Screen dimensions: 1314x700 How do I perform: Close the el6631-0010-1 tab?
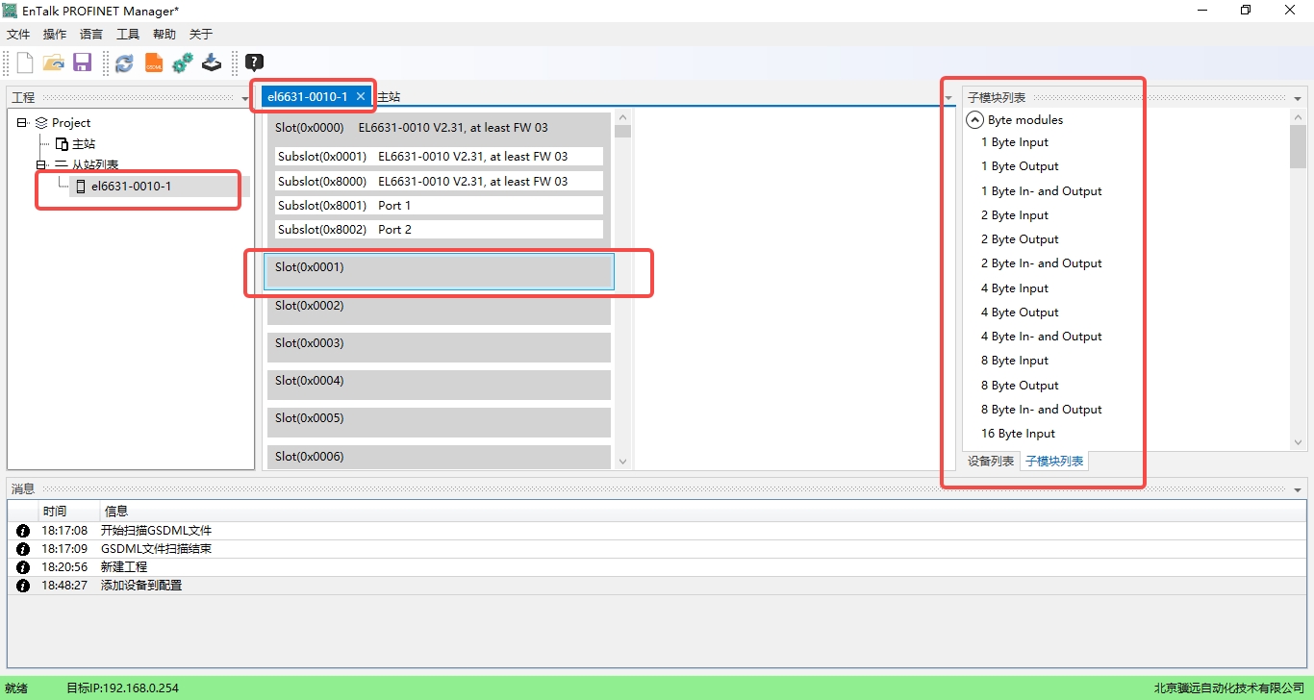pos(361,96)
